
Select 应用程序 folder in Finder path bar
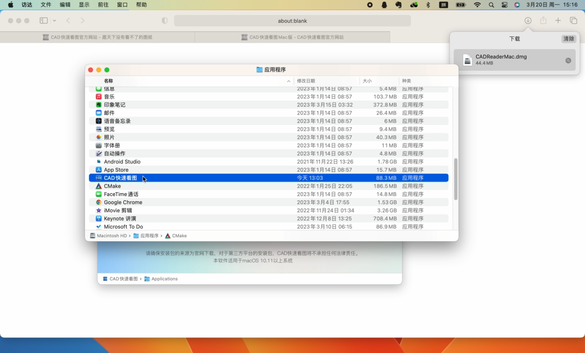(146, 236)
